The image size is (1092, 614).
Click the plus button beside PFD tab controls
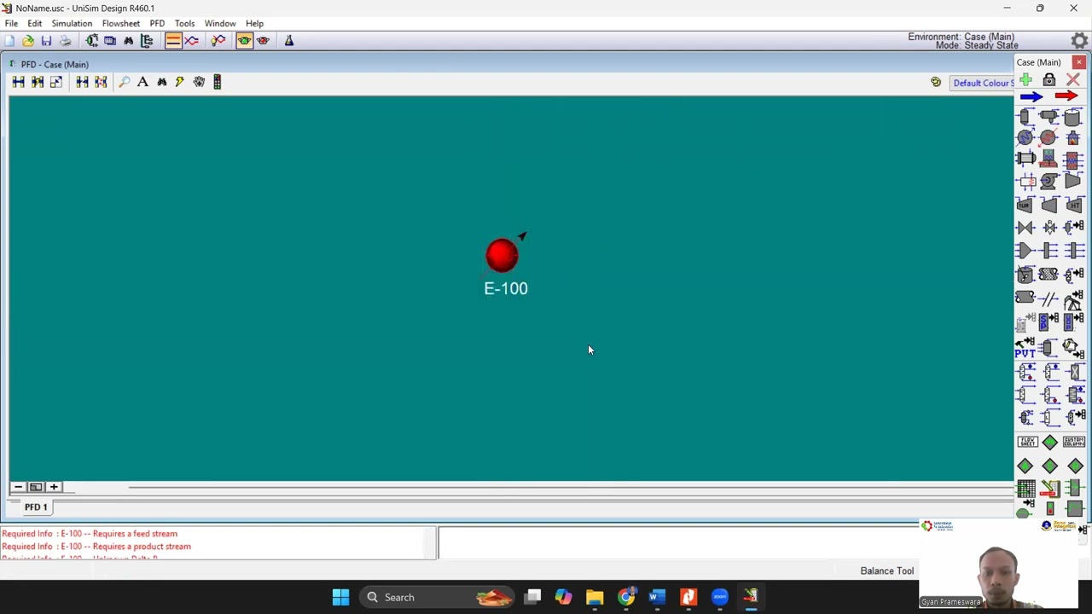click(54, 487)
